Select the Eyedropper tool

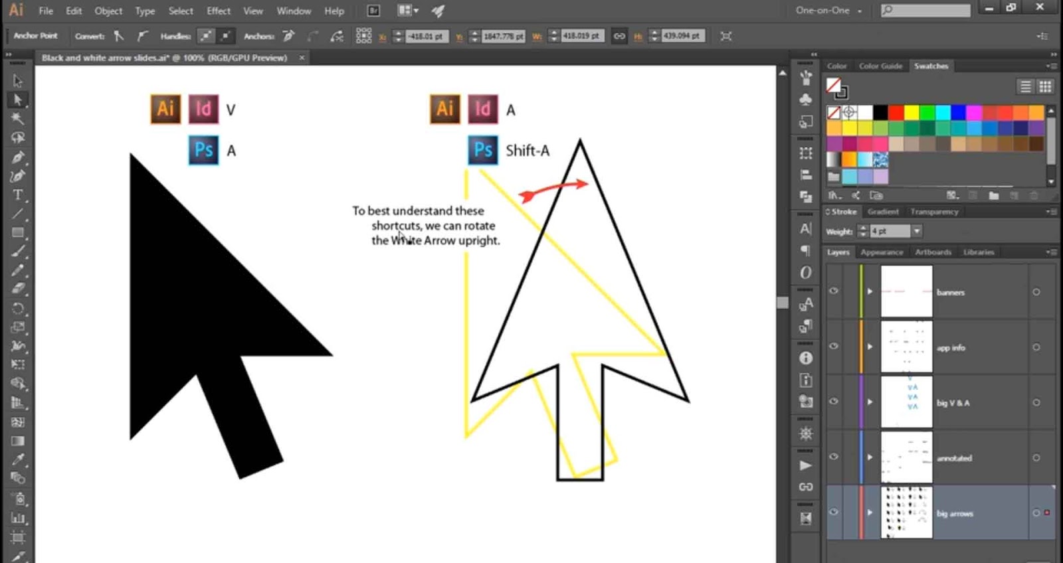click(x=18, y=459)
